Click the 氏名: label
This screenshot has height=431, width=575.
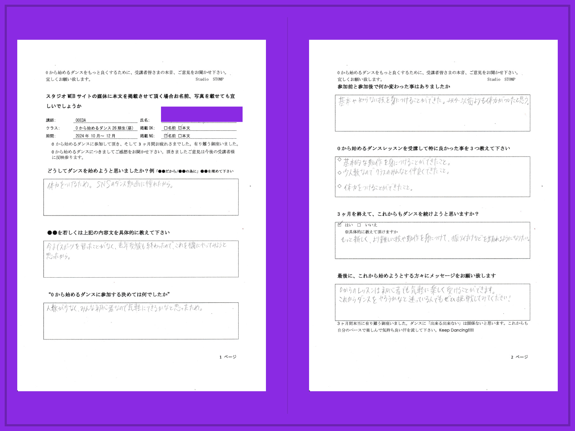coord(145,120)
